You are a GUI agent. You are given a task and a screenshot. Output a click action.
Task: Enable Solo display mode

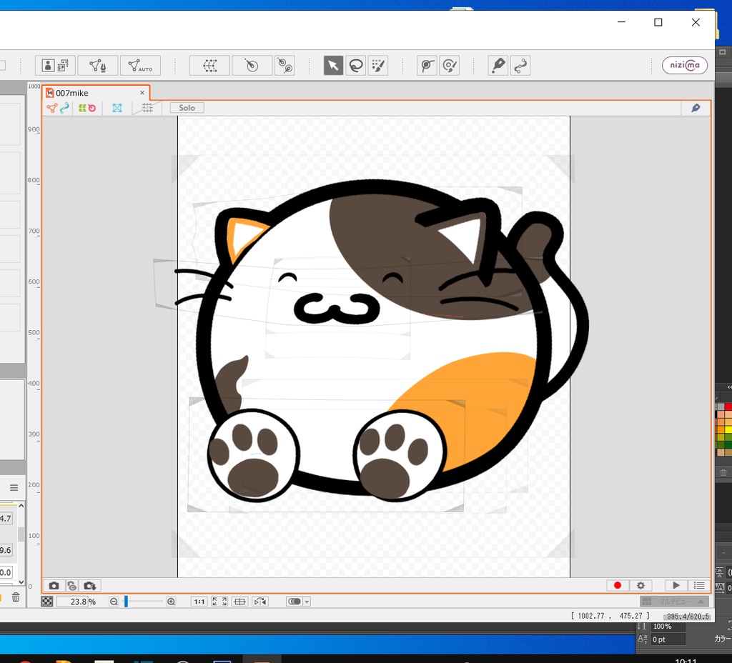point(186,108)
